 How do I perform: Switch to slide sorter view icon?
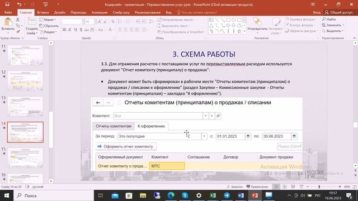click(x=285, y=186)
